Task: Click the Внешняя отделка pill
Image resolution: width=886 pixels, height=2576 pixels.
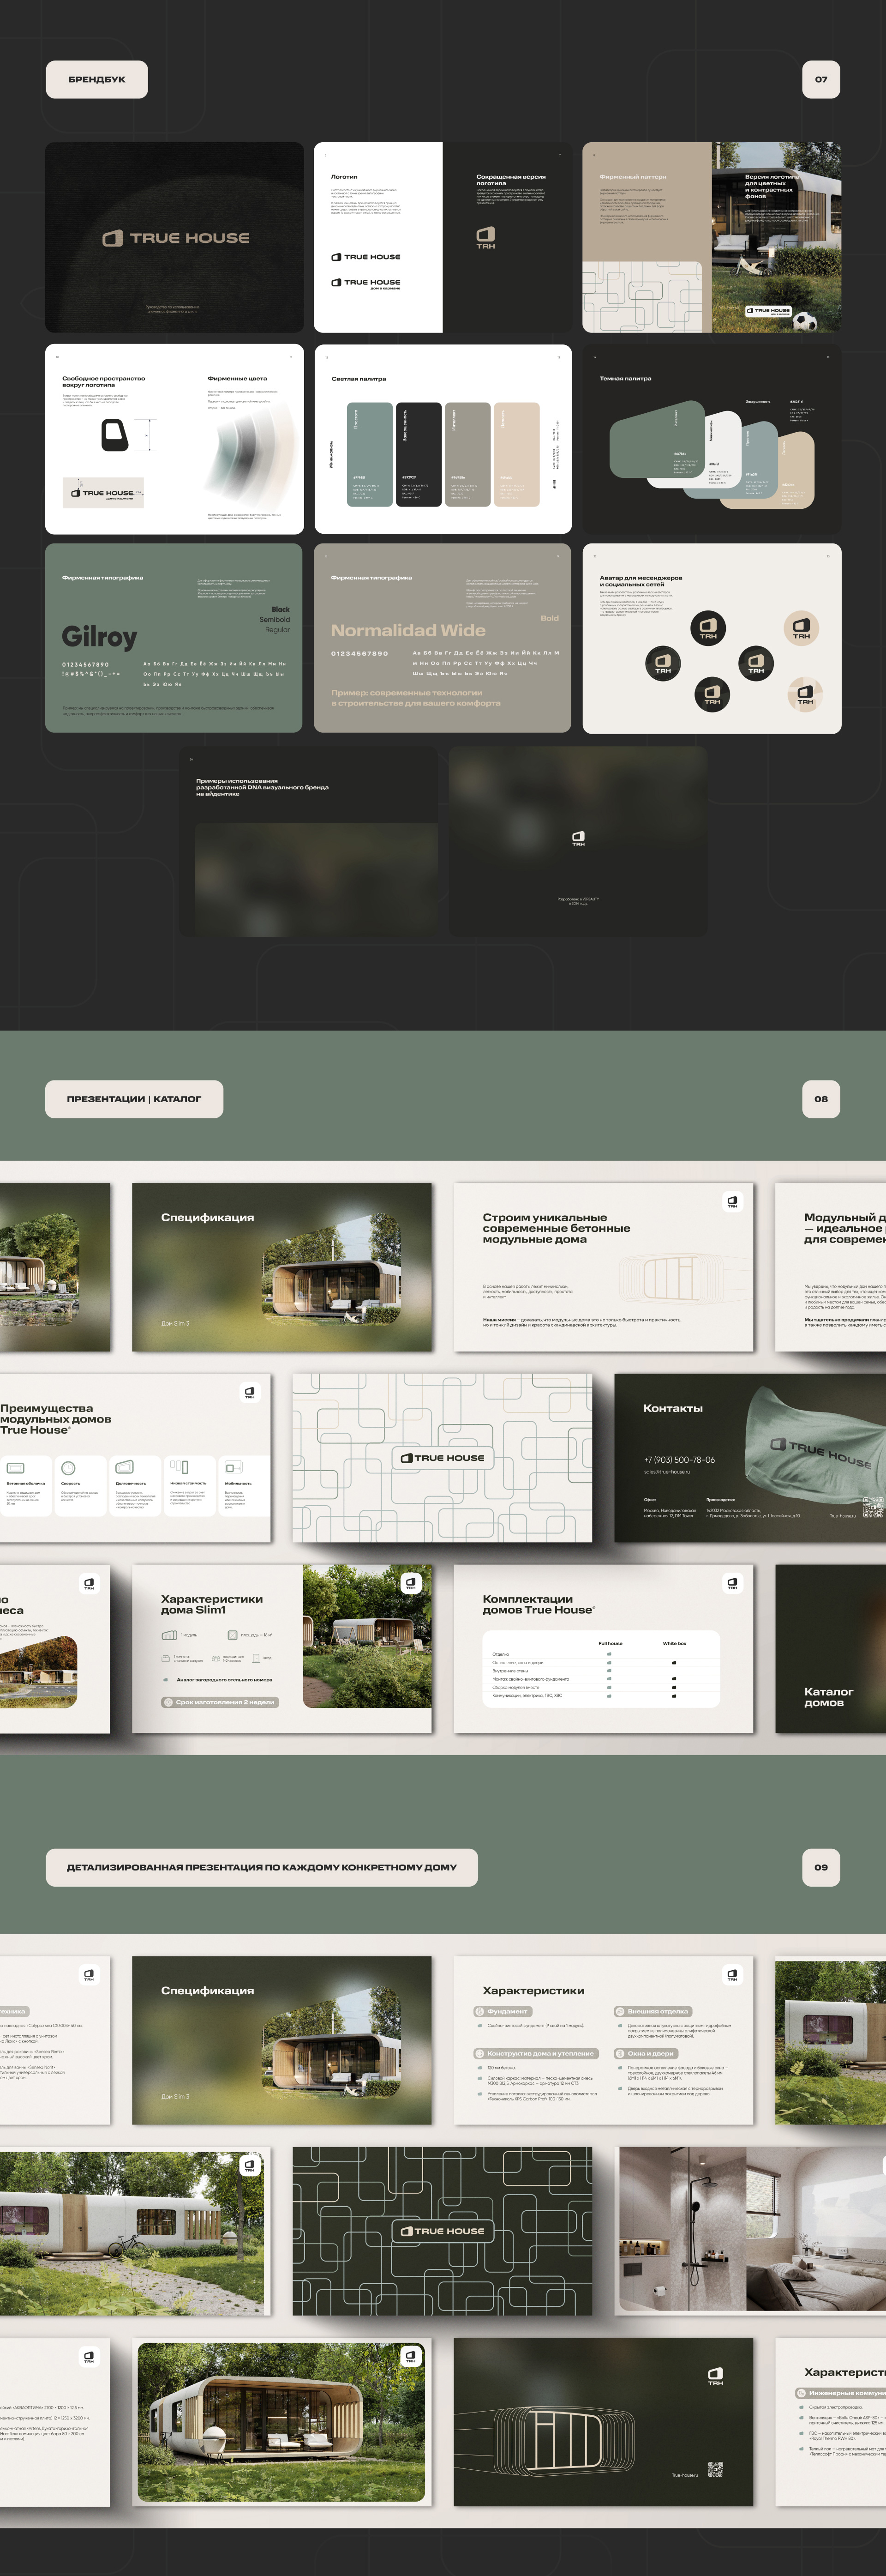Action: pyautogui.click(x=654, y=2011)
